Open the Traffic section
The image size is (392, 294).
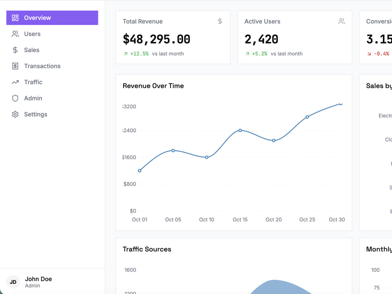tap(52, 82)
